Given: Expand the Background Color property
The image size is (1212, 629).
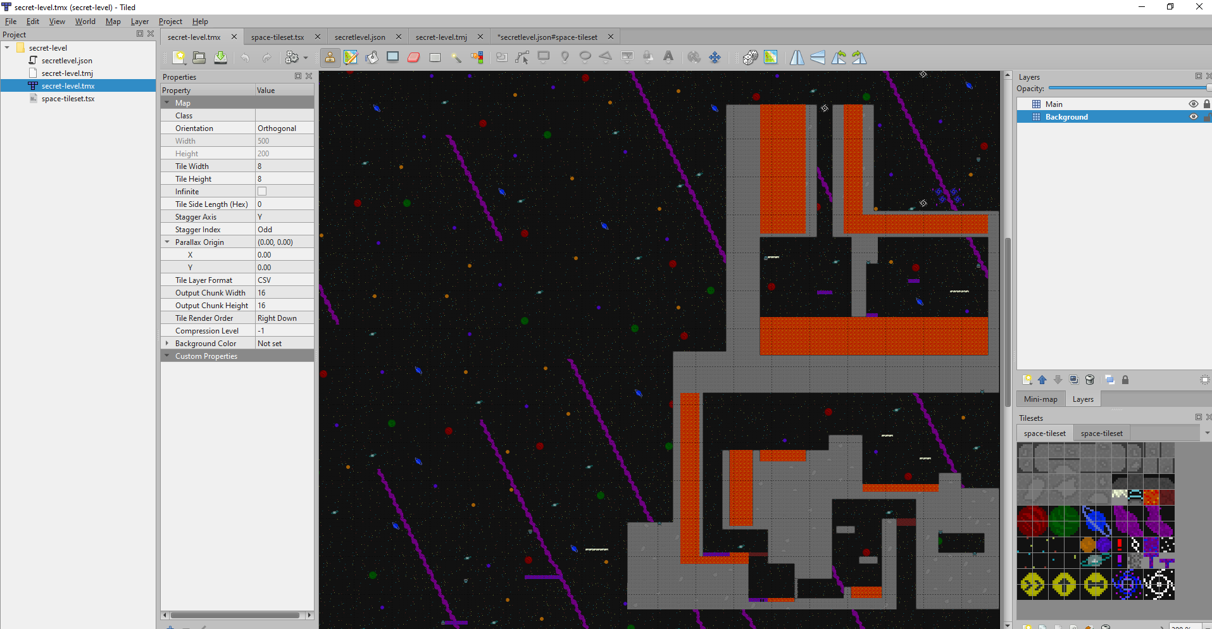Looking at the screenshot, I should click(167, 343).
